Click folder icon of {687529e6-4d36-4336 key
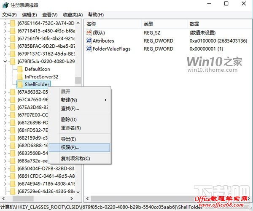Image resolution: width=253 pixels, height=211 pixels. pos(13,192)
